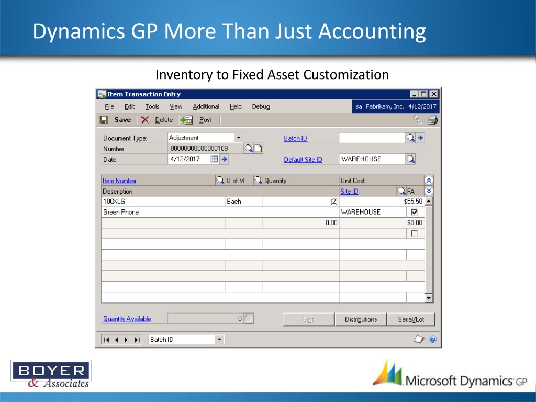Image resolution: width=536 pixels, height=402 pixels.
Task: Go to the last record
Action: pyautogui.click(x=137, y=339)
